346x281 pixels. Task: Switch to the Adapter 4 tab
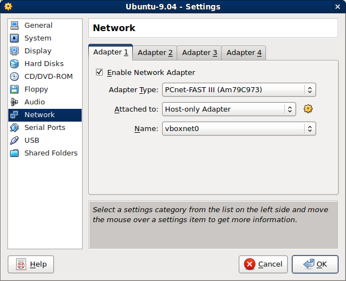click(244, 53)
